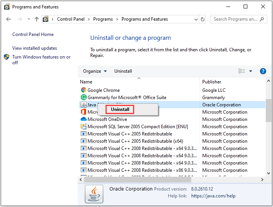273x207 pixels.
Task: Expand the address bar history dropdown
Action: pos(196,20)
